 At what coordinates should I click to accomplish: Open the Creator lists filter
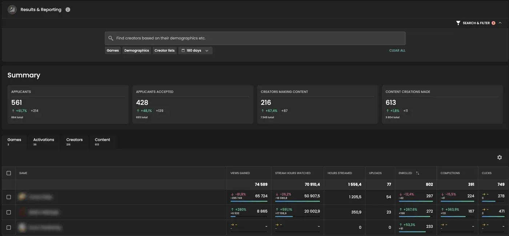click(164, 51)
